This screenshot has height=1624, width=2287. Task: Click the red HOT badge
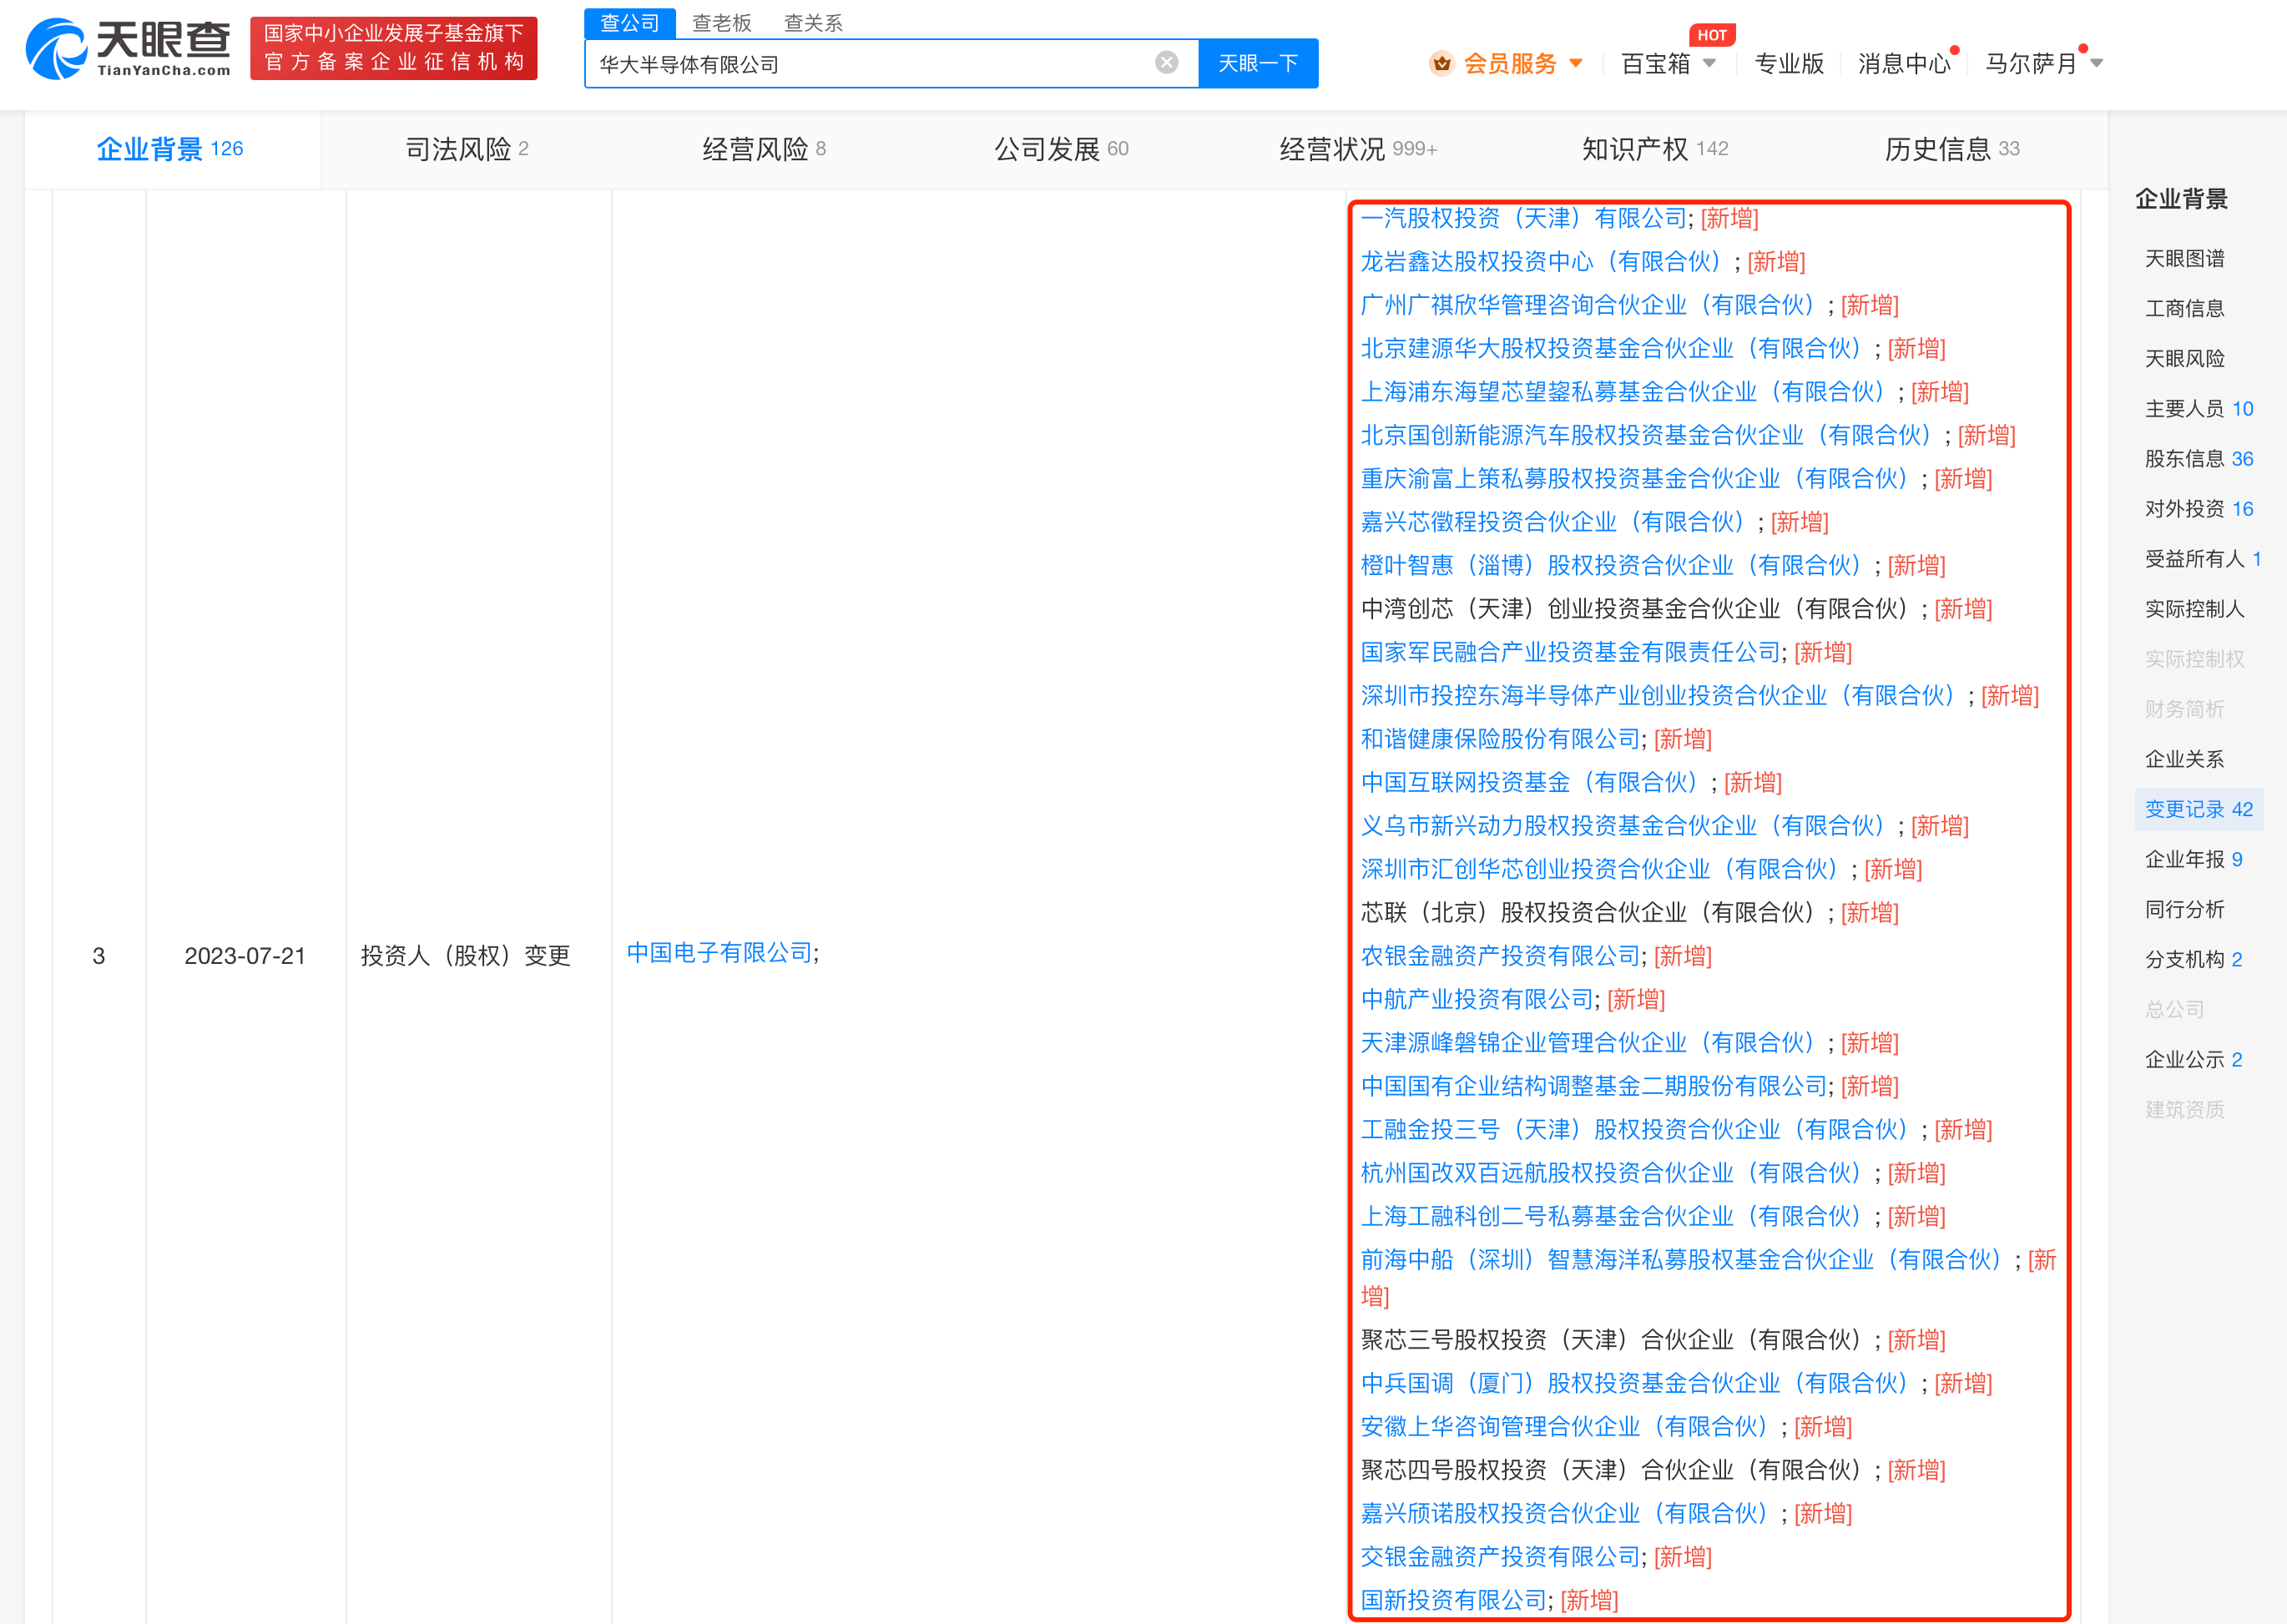[x=1711, y=35]
